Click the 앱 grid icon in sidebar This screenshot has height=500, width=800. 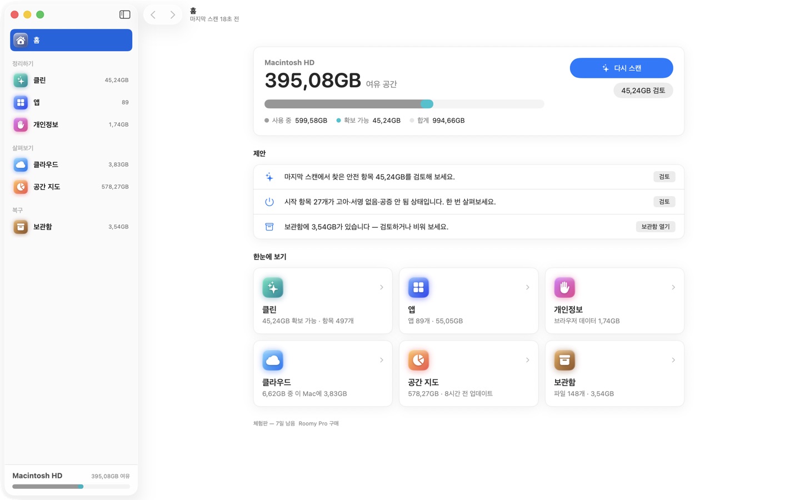coord(21,102)
